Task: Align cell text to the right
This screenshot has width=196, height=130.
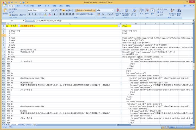Action: [66, 14]
